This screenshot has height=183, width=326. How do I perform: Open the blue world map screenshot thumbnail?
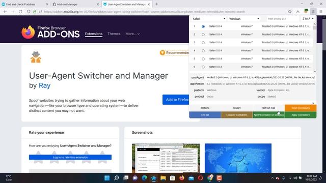238,158
